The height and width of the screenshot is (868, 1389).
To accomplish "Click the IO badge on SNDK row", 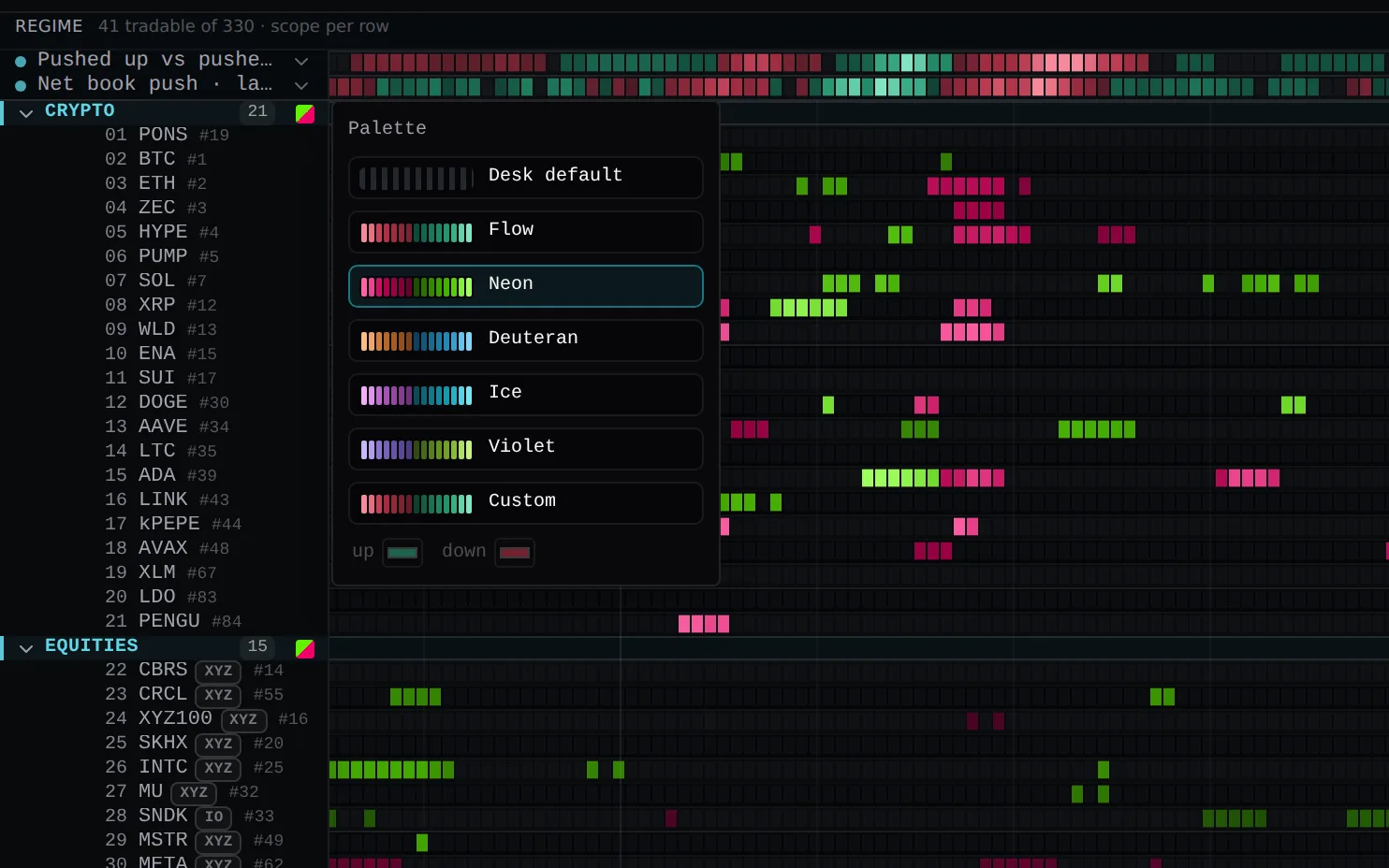I will pyautogui.click(x=213, y=817).
